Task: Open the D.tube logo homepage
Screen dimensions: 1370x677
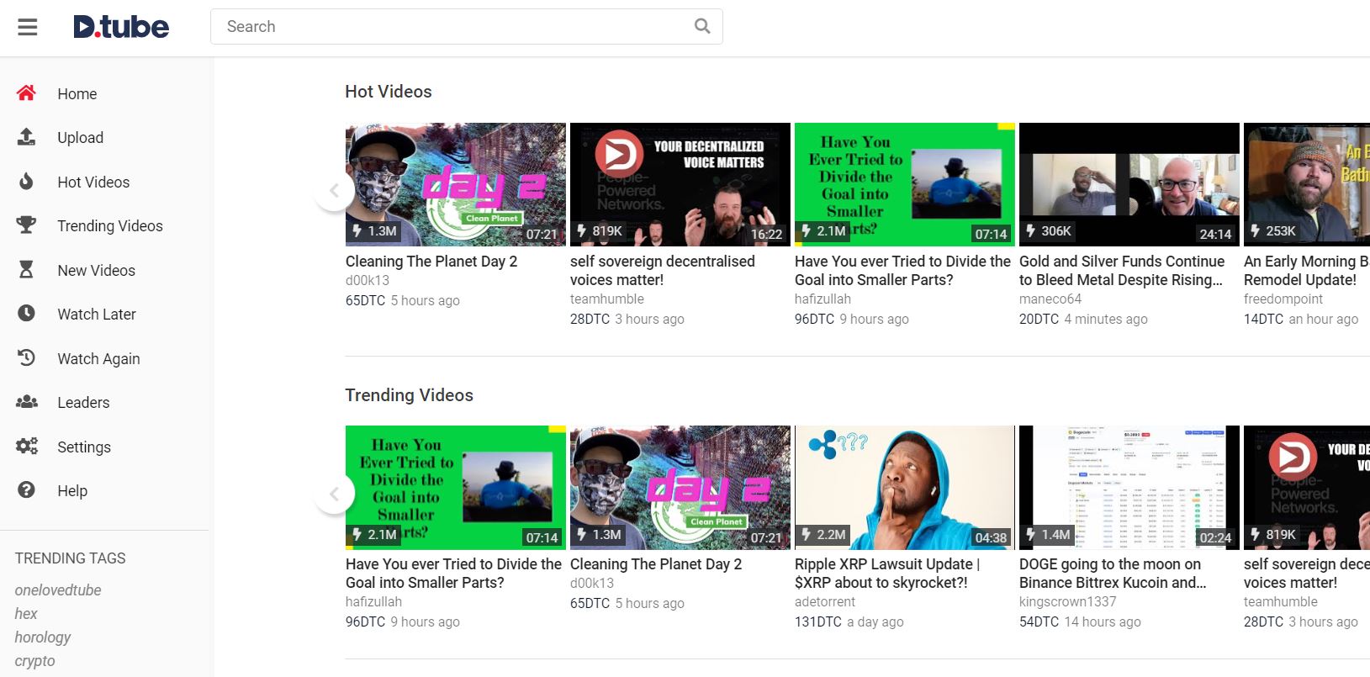Action: tap(121, 27)
